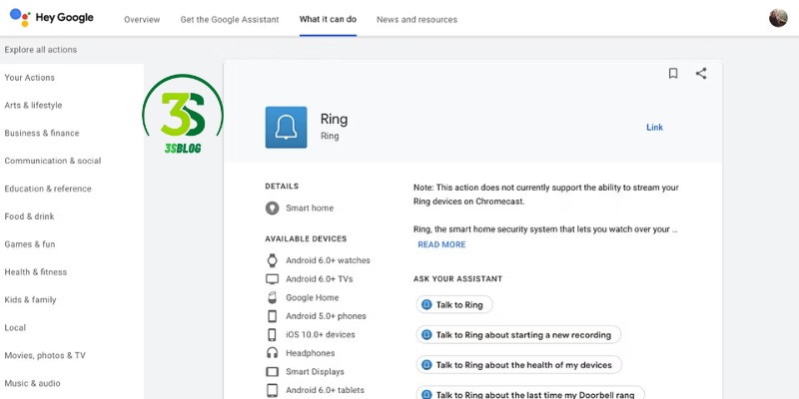The width and height of the screenshot is (799, 399).
Task: Choose Games & fun in sidebar
Action: (x=30, y=244)
